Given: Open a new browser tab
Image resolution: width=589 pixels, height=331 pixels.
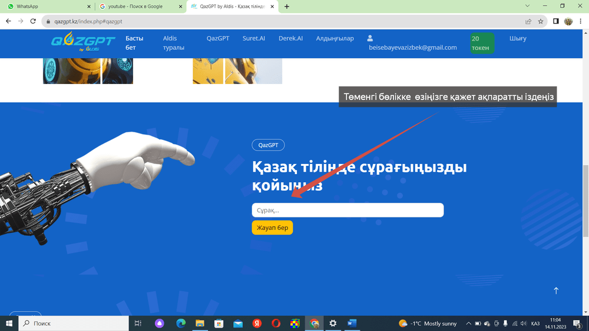Looking at the screenshot, I should pos(287,6).
